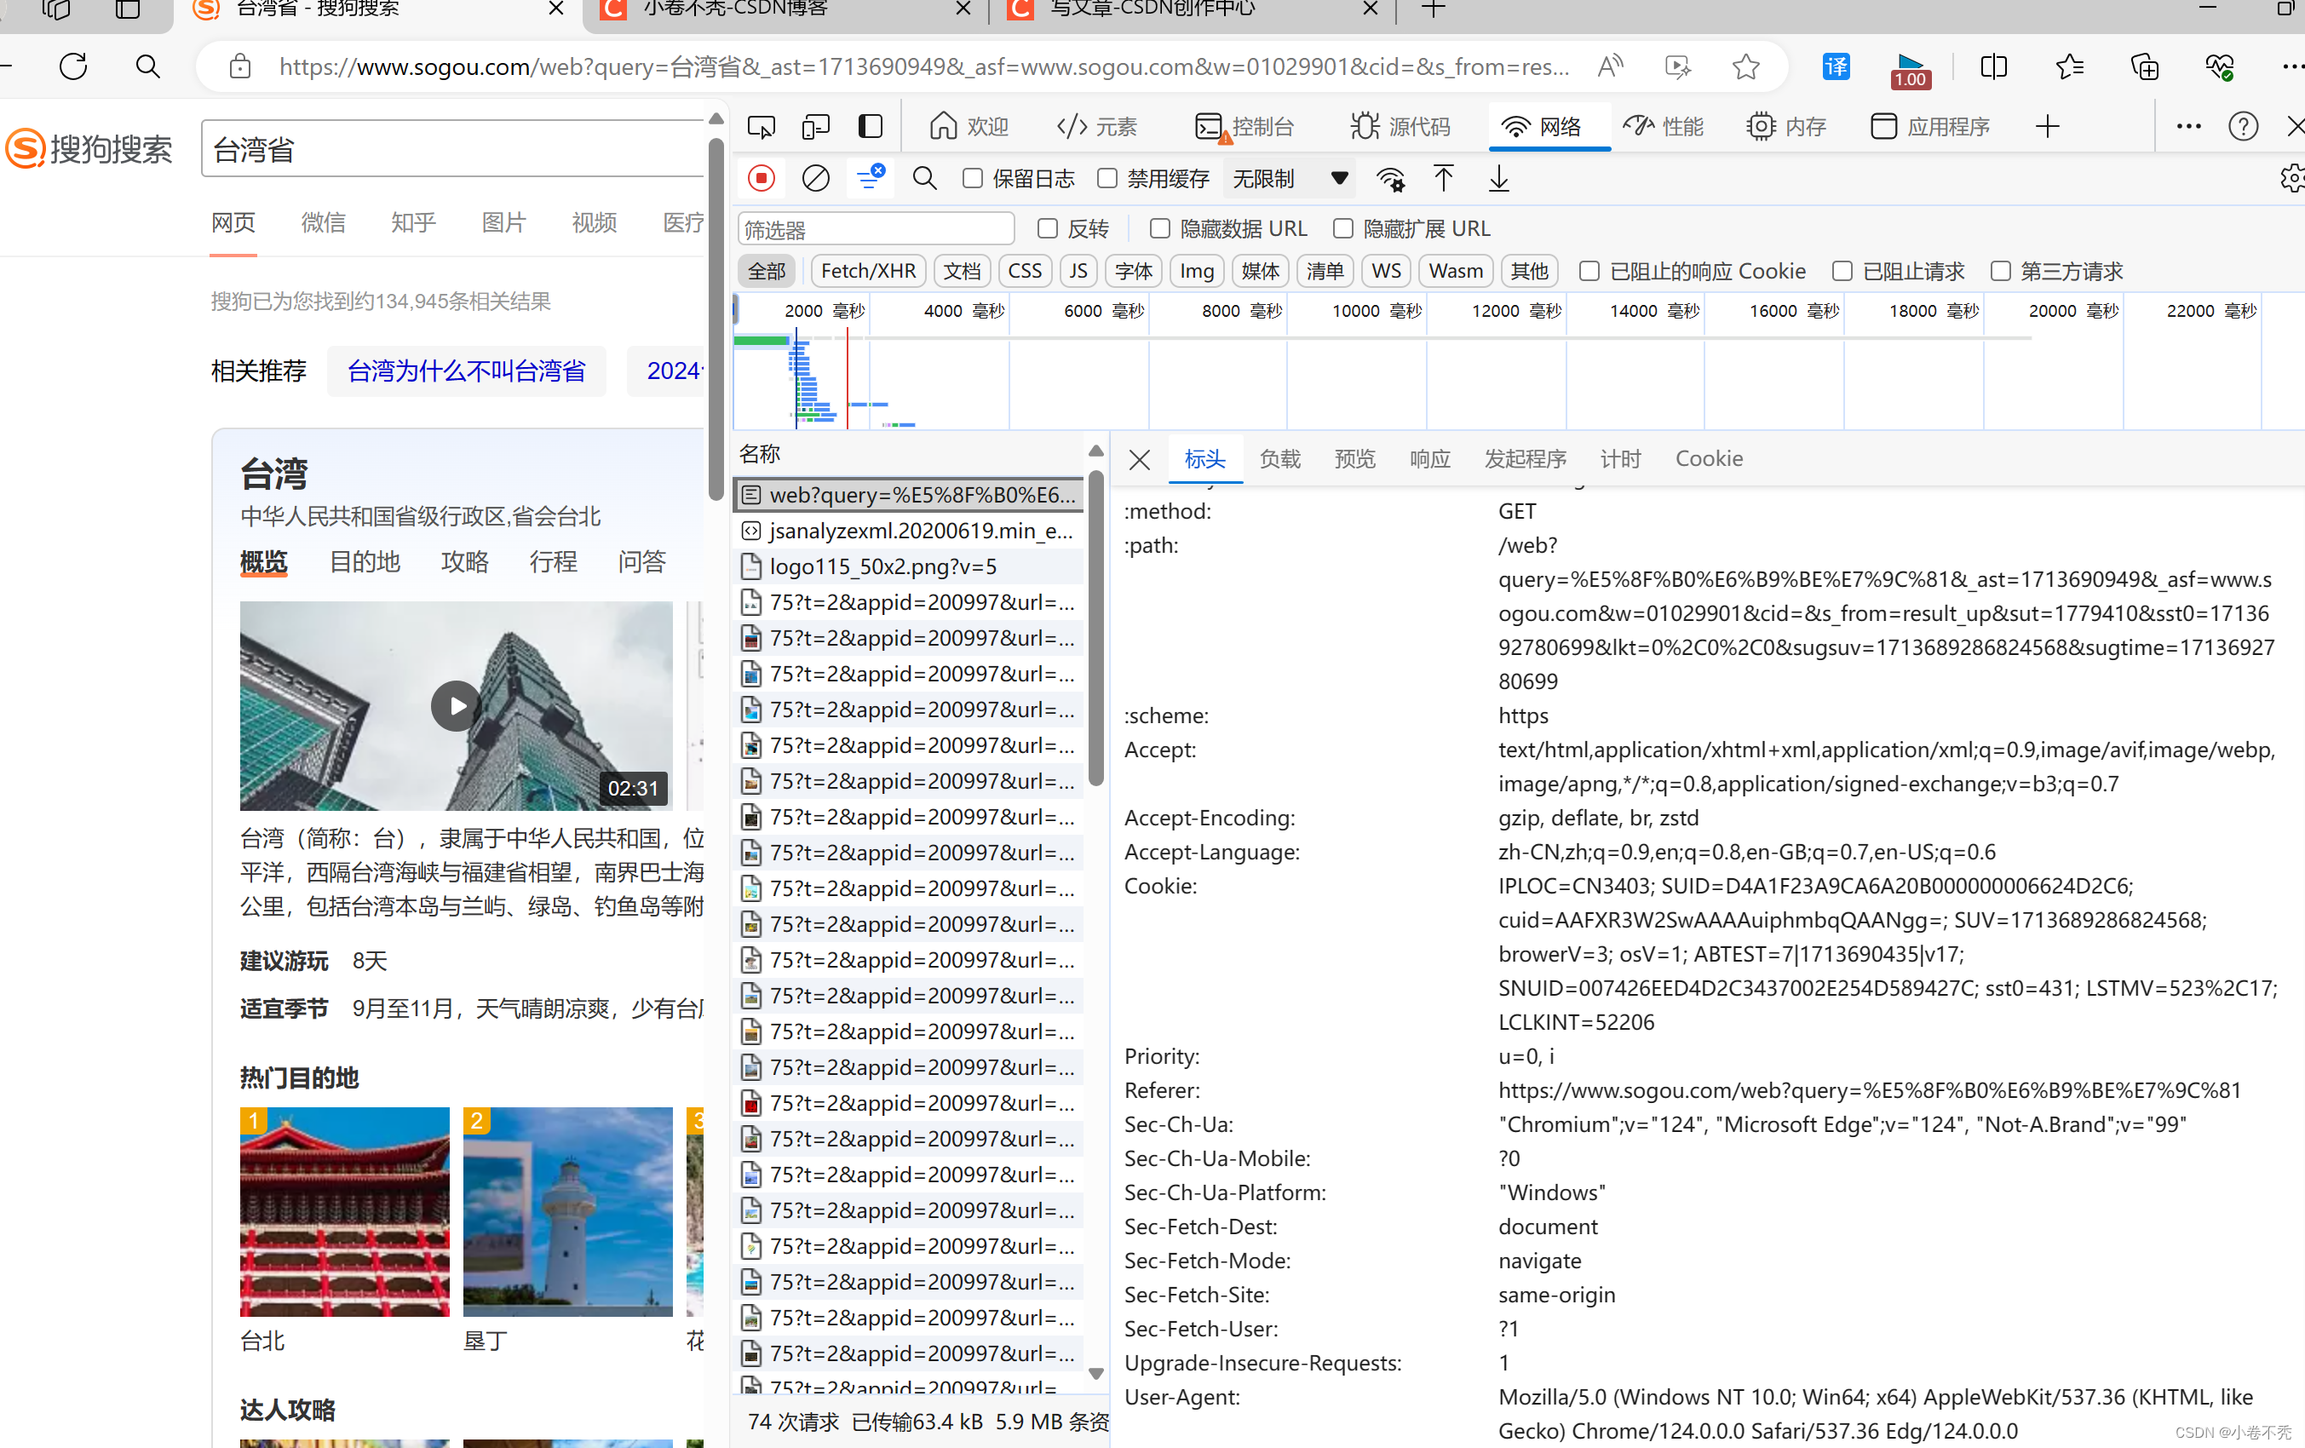Enable the 保留日志 checkbox
Image resolution: width=2305 pixels, height=1448 pixels.
tap(973, 178)
